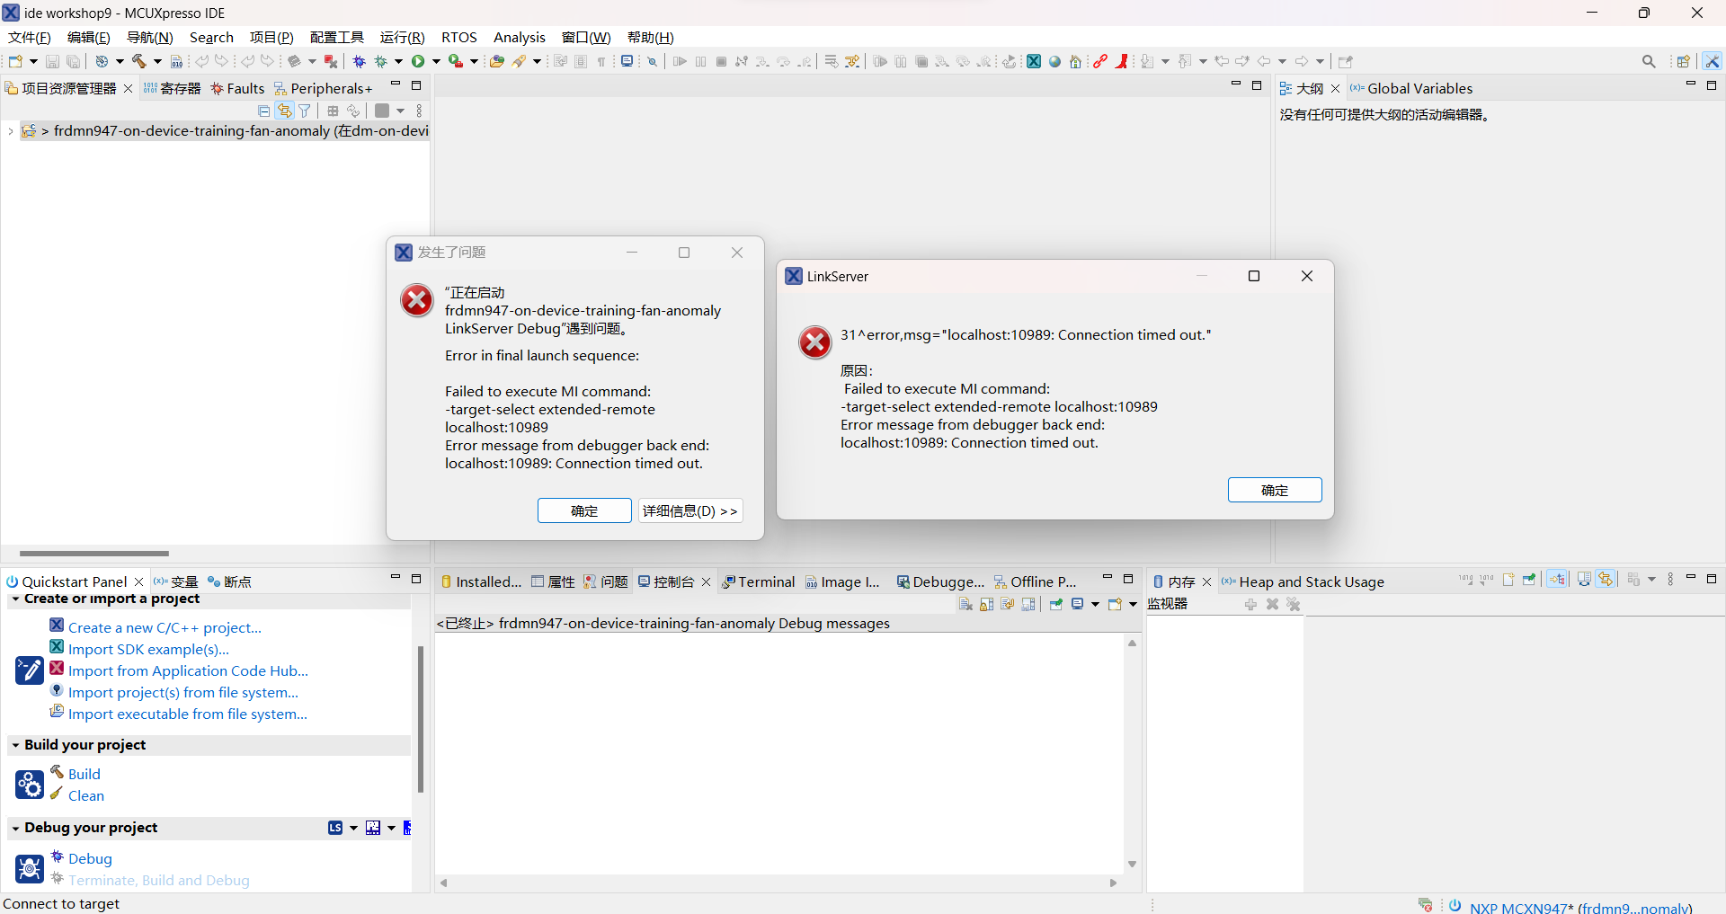
Task: Switch to the Global Variables tab
Action: coord(1411,88)
